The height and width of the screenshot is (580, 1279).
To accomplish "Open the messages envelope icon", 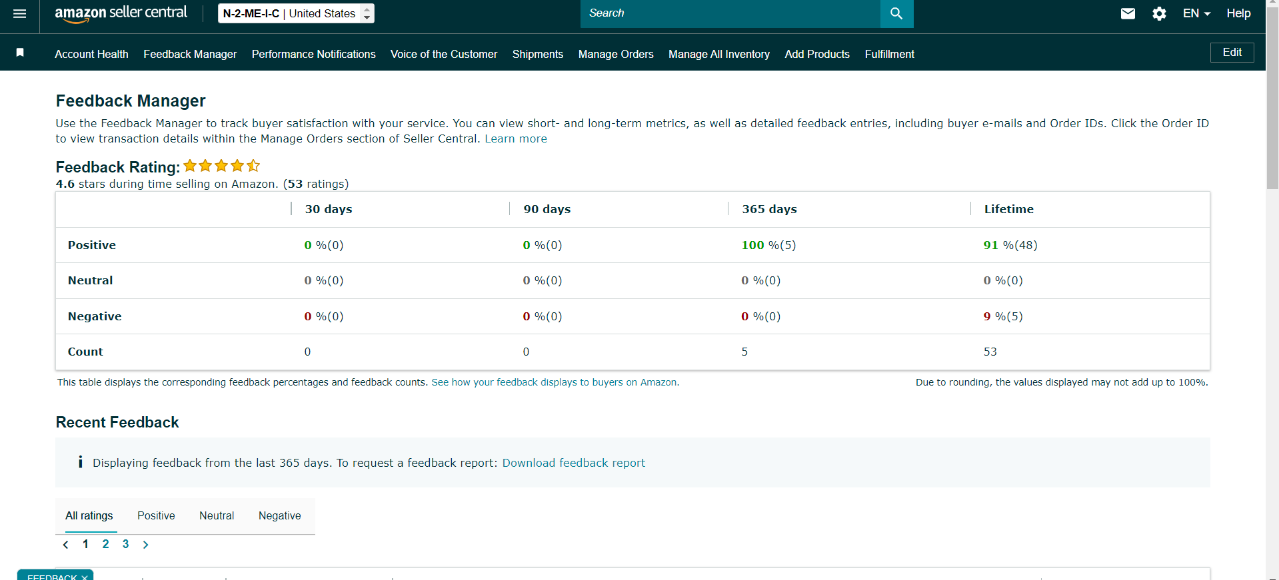I will pos(1128,13).
